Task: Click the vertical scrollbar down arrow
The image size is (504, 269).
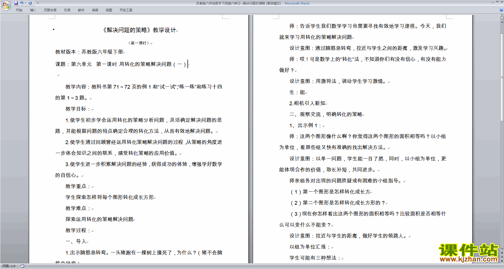Action: click(502, 249)
